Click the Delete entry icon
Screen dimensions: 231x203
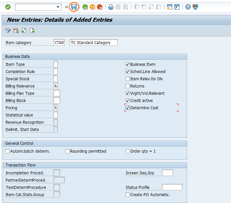16,31
